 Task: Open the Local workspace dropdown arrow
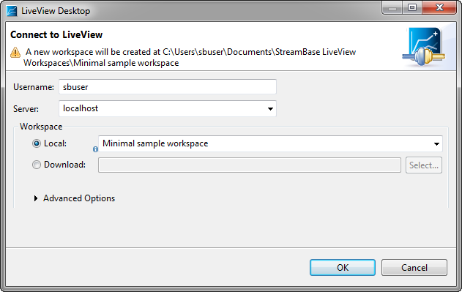(x=436, y=143)
